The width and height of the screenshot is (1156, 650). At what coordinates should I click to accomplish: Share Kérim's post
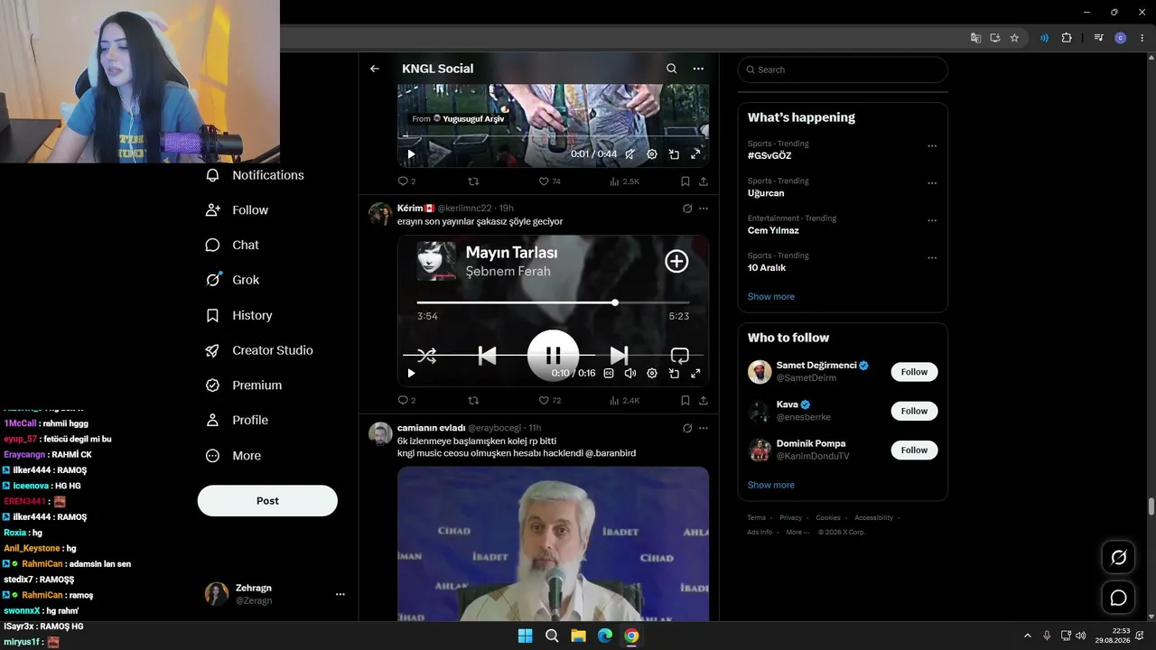point(704,401)
